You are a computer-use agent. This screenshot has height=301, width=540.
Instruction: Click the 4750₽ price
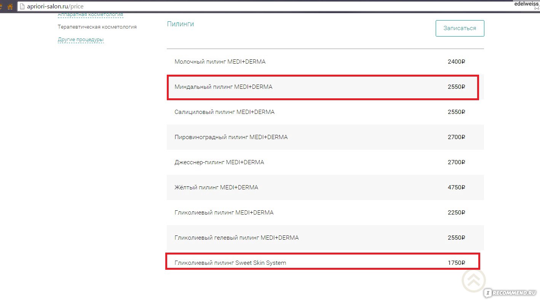tap(457, 187)
